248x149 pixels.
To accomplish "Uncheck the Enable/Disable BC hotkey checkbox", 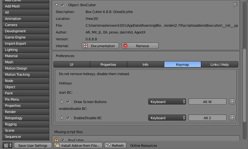I will (x=68, y=118).
